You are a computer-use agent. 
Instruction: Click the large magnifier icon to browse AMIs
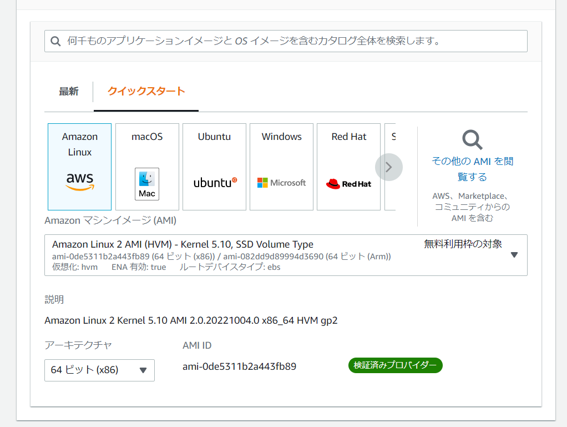(x=472, y=140)
